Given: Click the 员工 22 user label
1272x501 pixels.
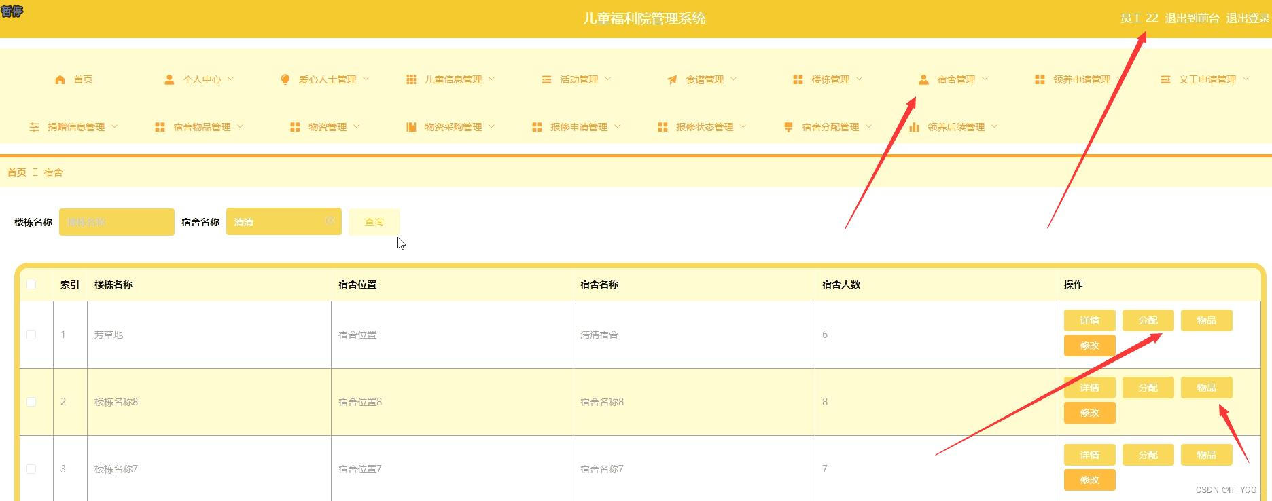Looking at the screenshot, I should click(x=1139, y=18).
